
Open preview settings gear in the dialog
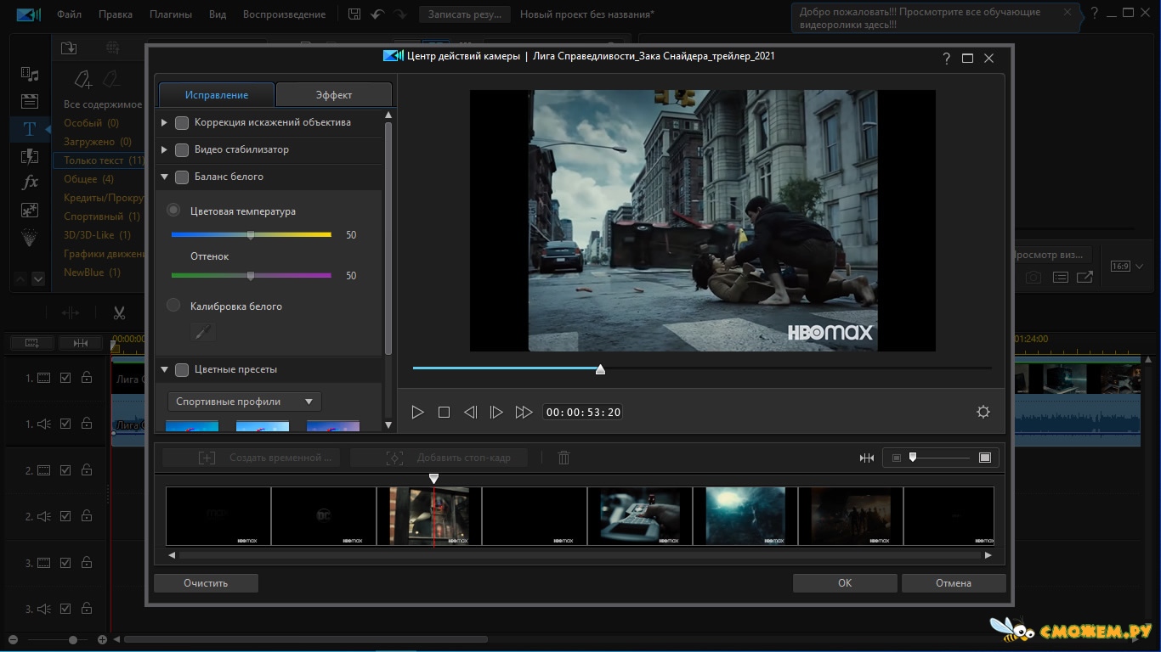983,412
